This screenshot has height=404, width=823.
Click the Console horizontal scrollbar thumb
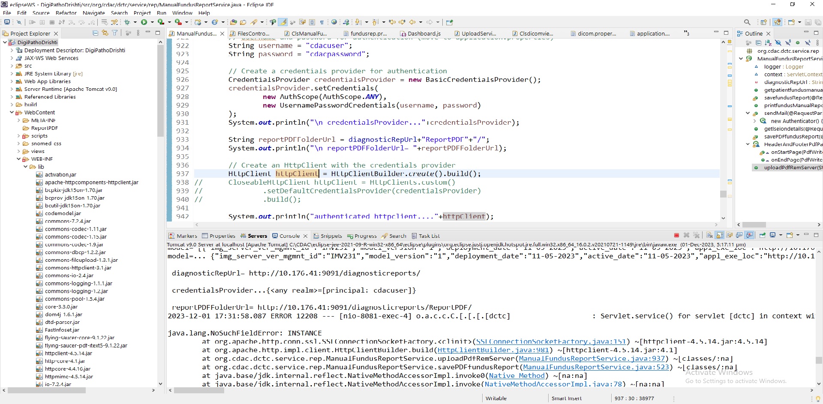tap(199, 390)
